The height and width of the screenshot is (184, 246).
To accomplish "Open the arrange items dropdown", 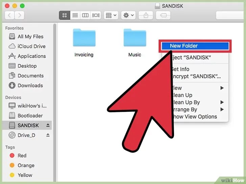I will pyautogui.click(x=111, y=15).
